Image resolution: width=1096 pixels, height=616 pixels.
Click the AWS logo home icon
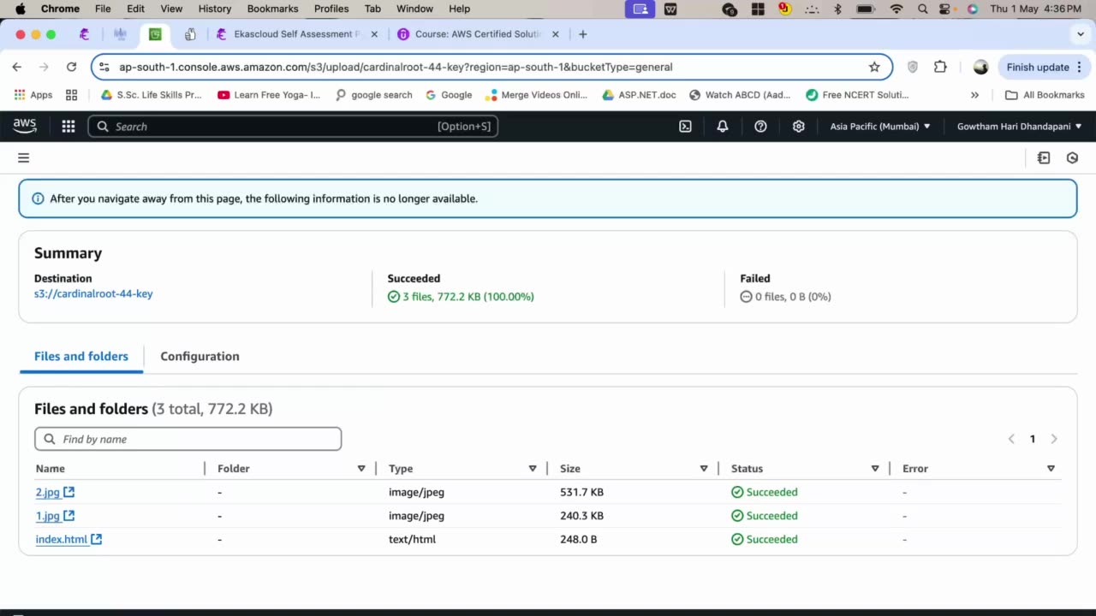pos(25,126)
